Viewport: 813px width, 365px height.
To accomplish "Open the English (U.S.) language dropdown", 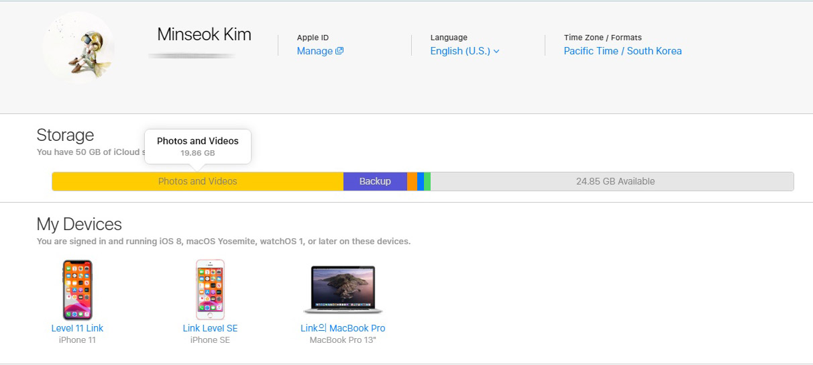I will tap(465, 51).
